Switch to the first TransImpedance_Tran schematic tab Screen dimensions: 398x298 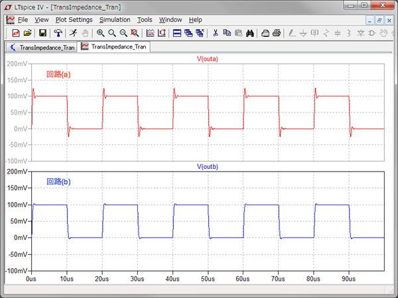[42, 47]
